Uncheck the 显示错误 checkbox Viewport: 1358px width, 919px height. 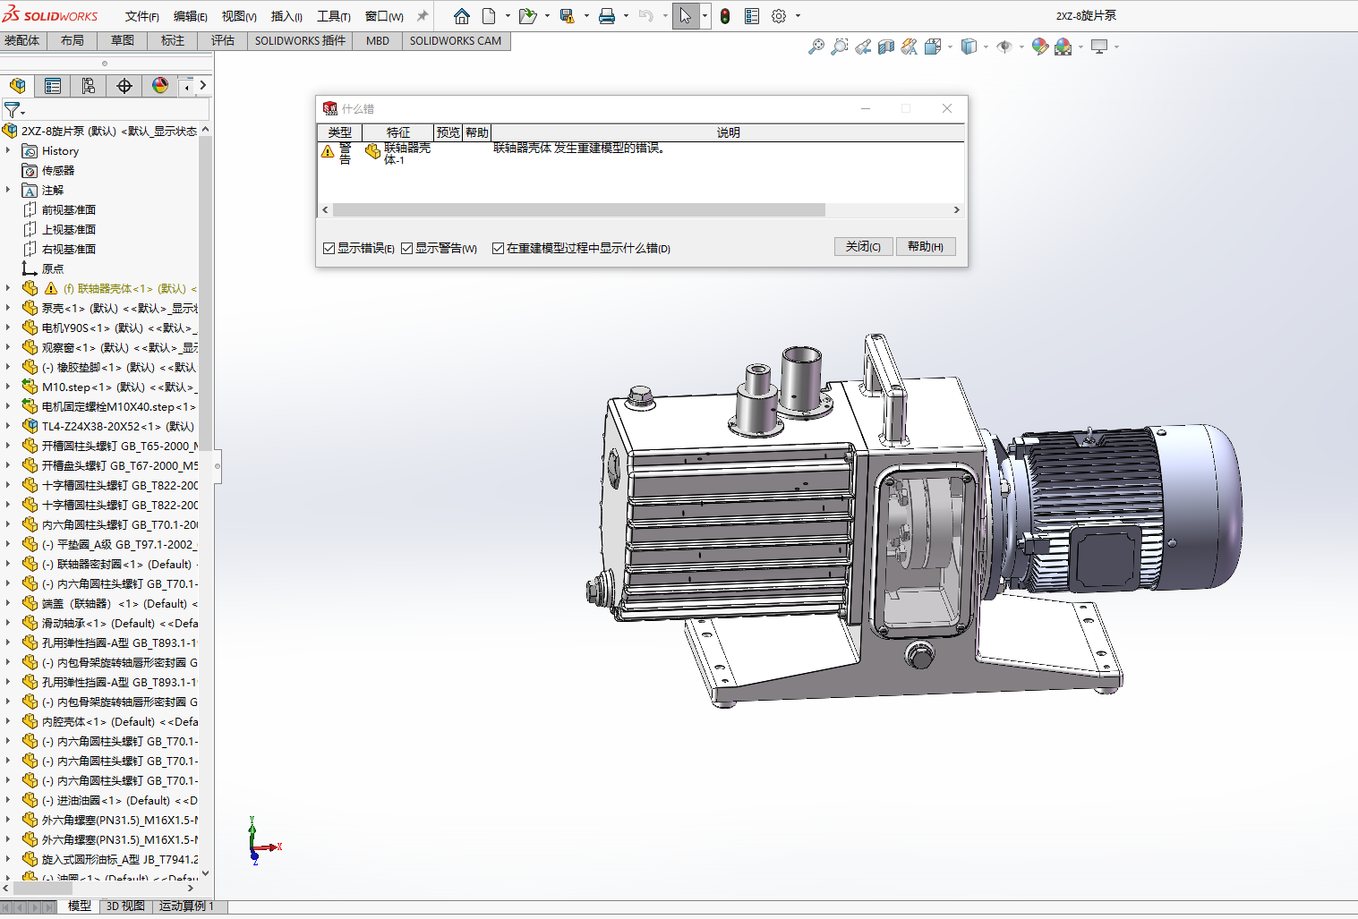329,248
